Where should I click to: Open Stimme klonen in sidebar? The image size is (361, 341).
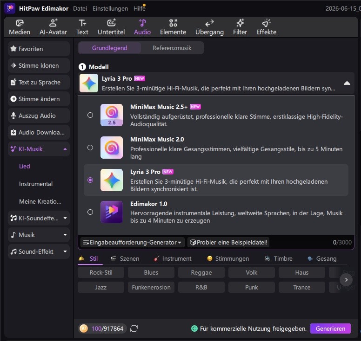[x=39, y=66]
